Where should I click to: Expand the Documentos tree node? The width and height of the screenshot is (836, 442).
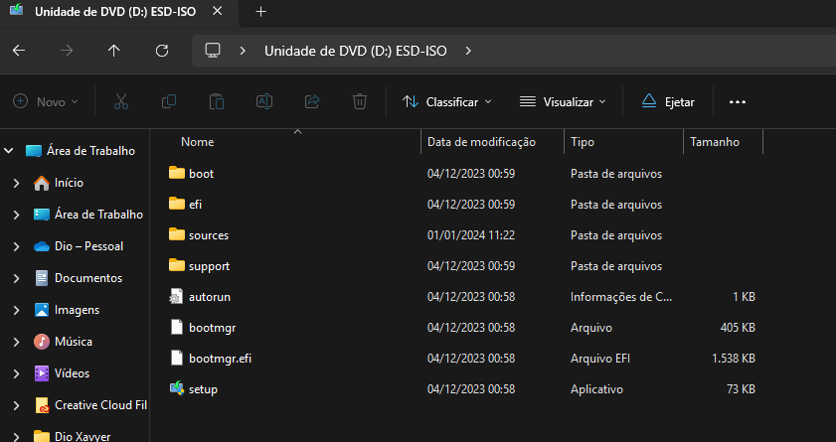tap(16, 278)
